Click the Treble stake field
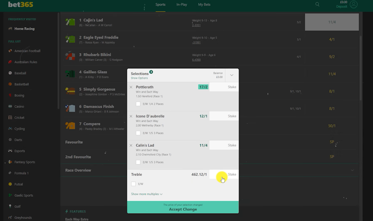Screen dimensions: 373x221 coord(224,174)
